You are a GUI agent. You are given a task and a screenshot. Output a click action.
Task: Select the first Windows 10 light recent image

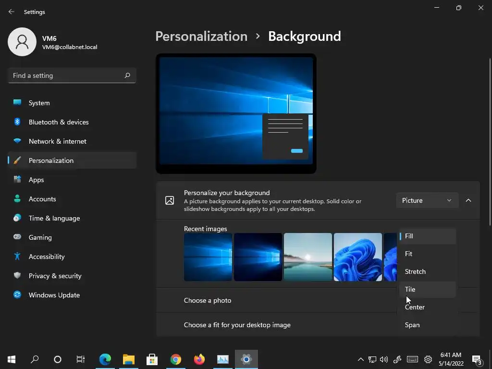click(208, 257)
